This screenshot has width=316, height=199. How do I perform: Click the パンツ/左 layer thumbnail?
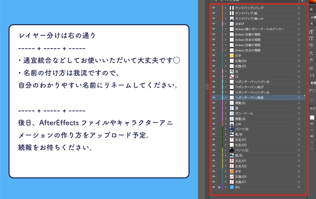click(x=232, y=150)
